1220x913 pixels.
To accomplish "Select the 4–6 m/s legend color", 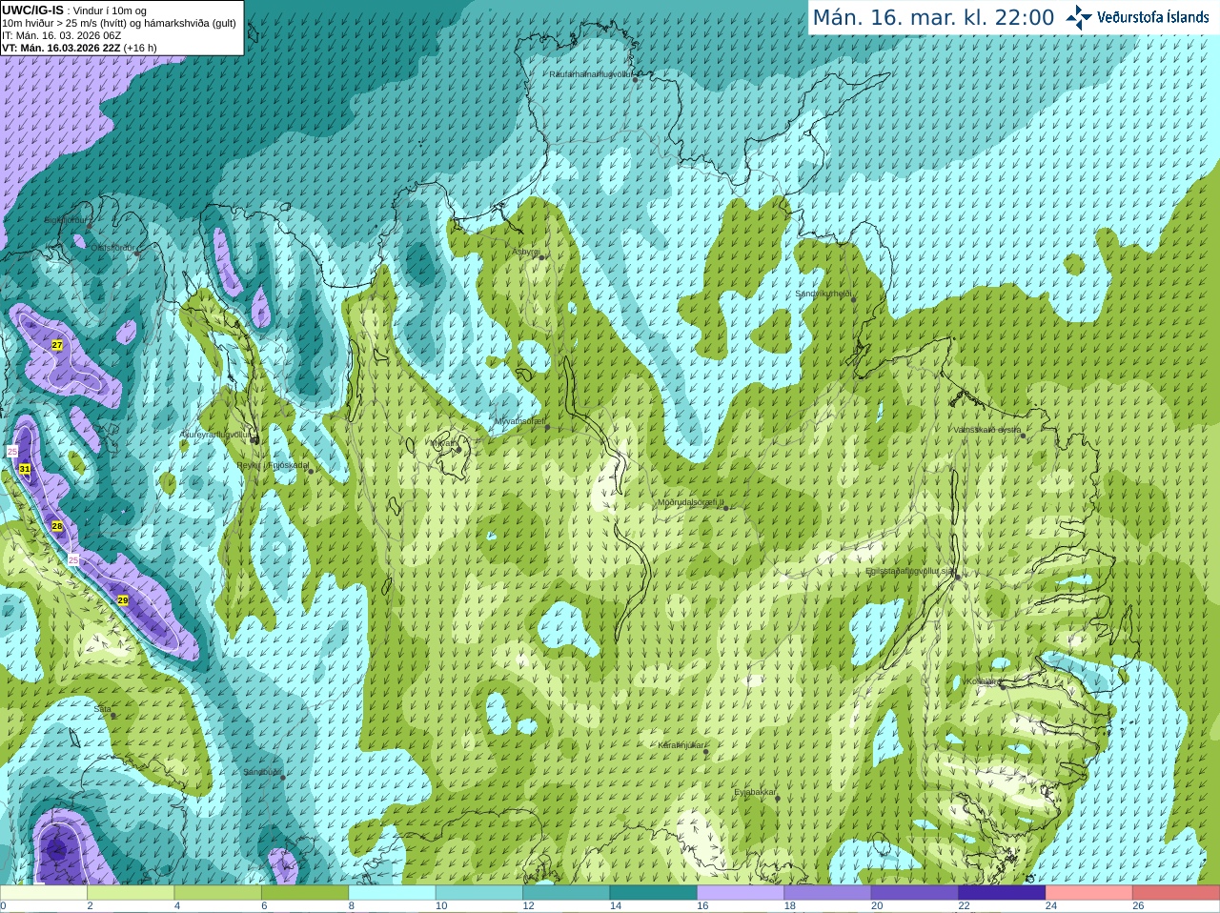I will coord(217,893).
